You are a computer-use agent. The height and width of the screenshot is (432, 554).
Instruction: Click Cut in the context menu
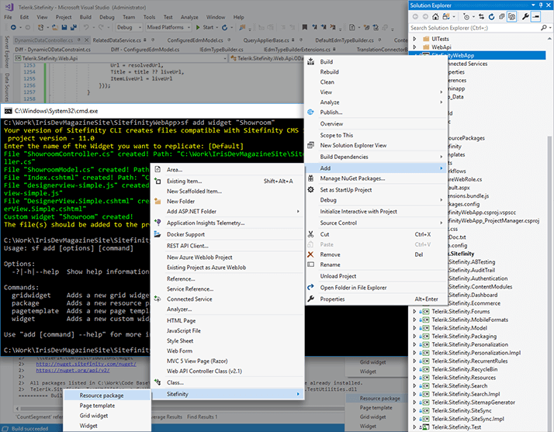[x=376, y=234]
